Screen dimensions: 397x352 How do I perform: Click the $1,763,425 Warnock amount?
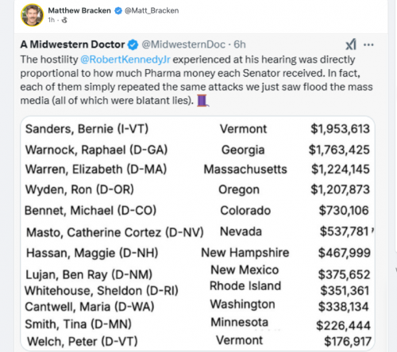pos(339,150)
